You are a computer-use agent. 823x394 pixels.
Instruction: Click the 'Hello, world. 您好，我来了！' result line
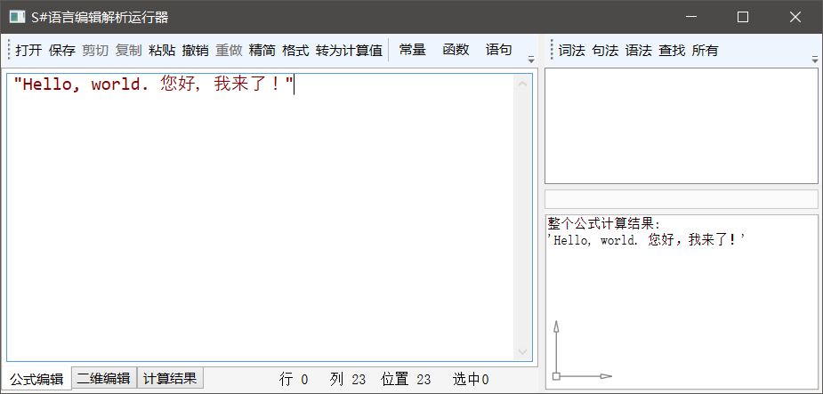pos(647,240)
